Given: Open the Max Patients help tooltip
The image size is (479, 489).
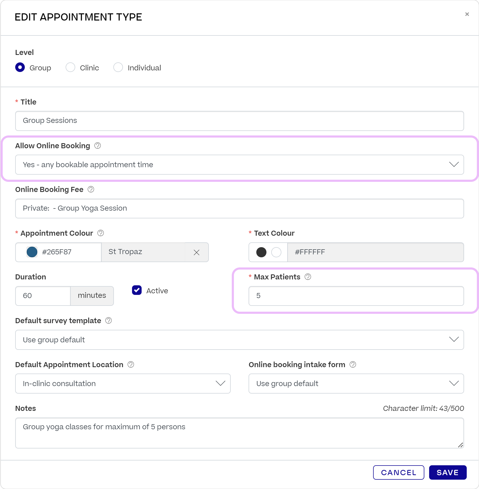Looking at the screenshot, I should [x=308, y=277].
